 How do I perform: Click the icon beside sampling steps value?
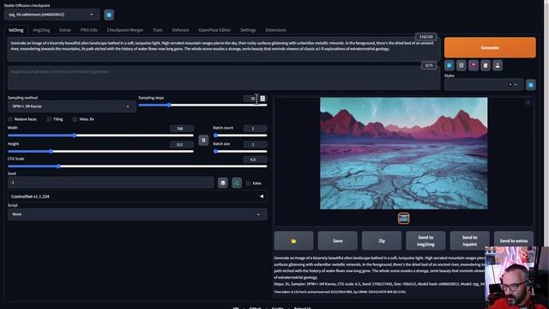(x=262, y=99)
